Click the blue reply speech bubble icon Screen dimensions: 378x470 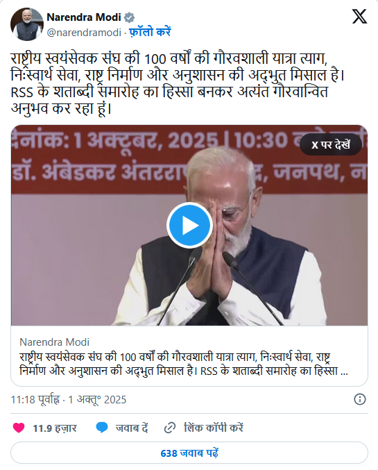pos(102,428)
